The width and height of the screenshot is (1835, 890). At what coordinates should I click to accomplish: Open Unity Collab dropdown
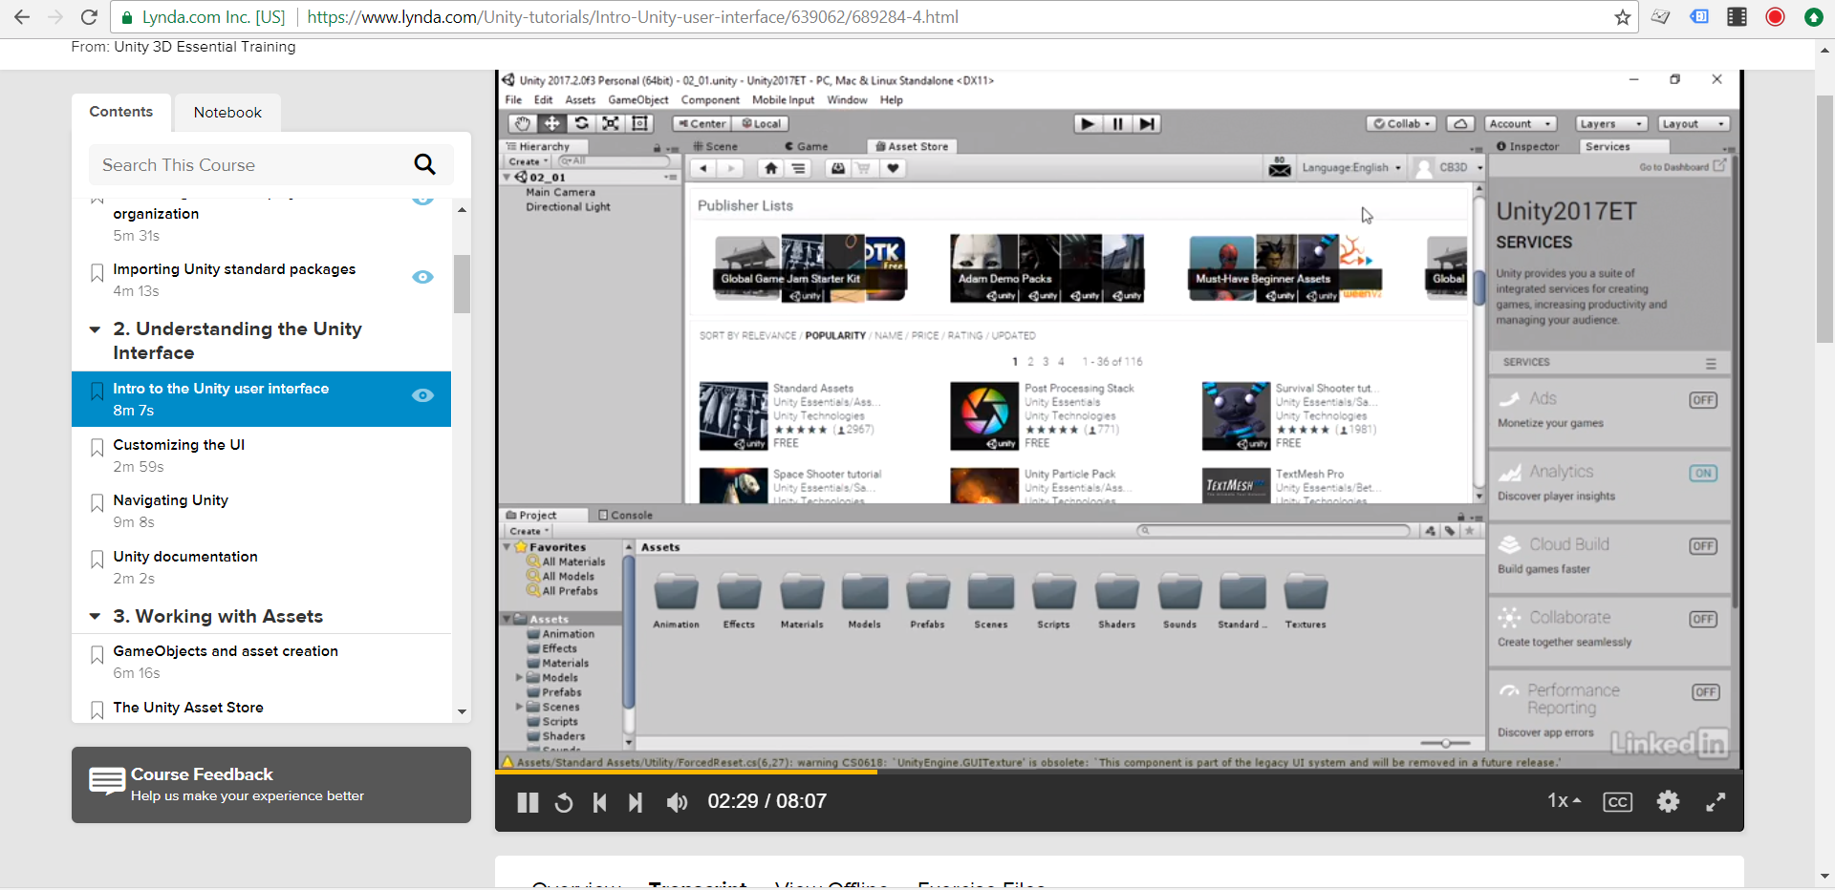pos(1402,123)
